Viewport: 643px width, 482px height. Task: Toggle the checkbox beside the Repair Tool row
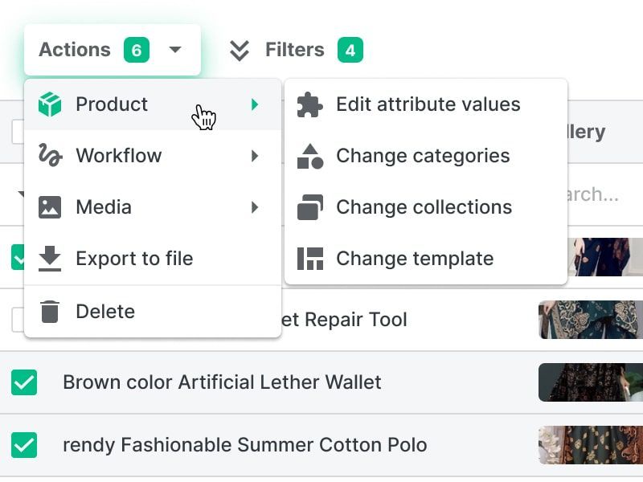[18, 320]
